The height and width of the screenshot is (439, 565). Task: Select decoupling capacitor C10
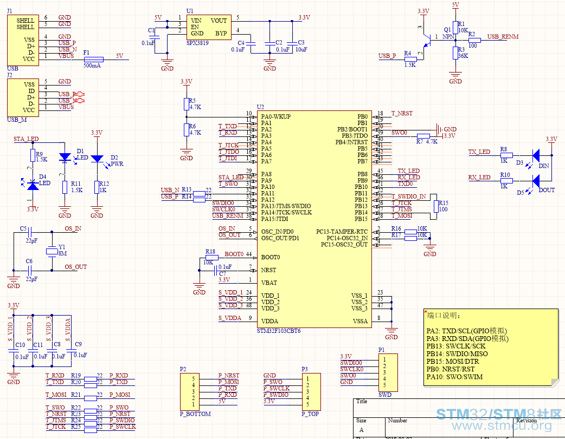(x=14, y=351)
